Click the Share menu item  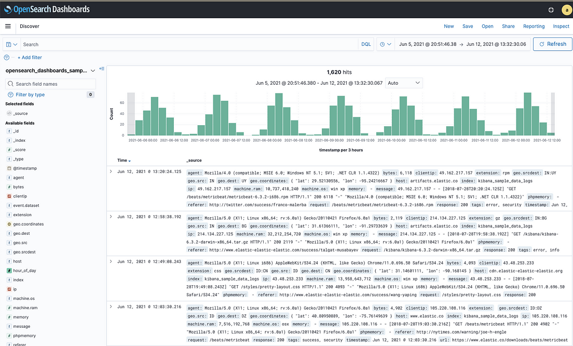click(508, 26)
